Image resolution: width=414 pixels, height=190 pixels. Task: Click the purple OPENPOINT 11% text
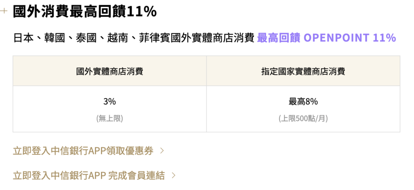click(x=350, y=38)
